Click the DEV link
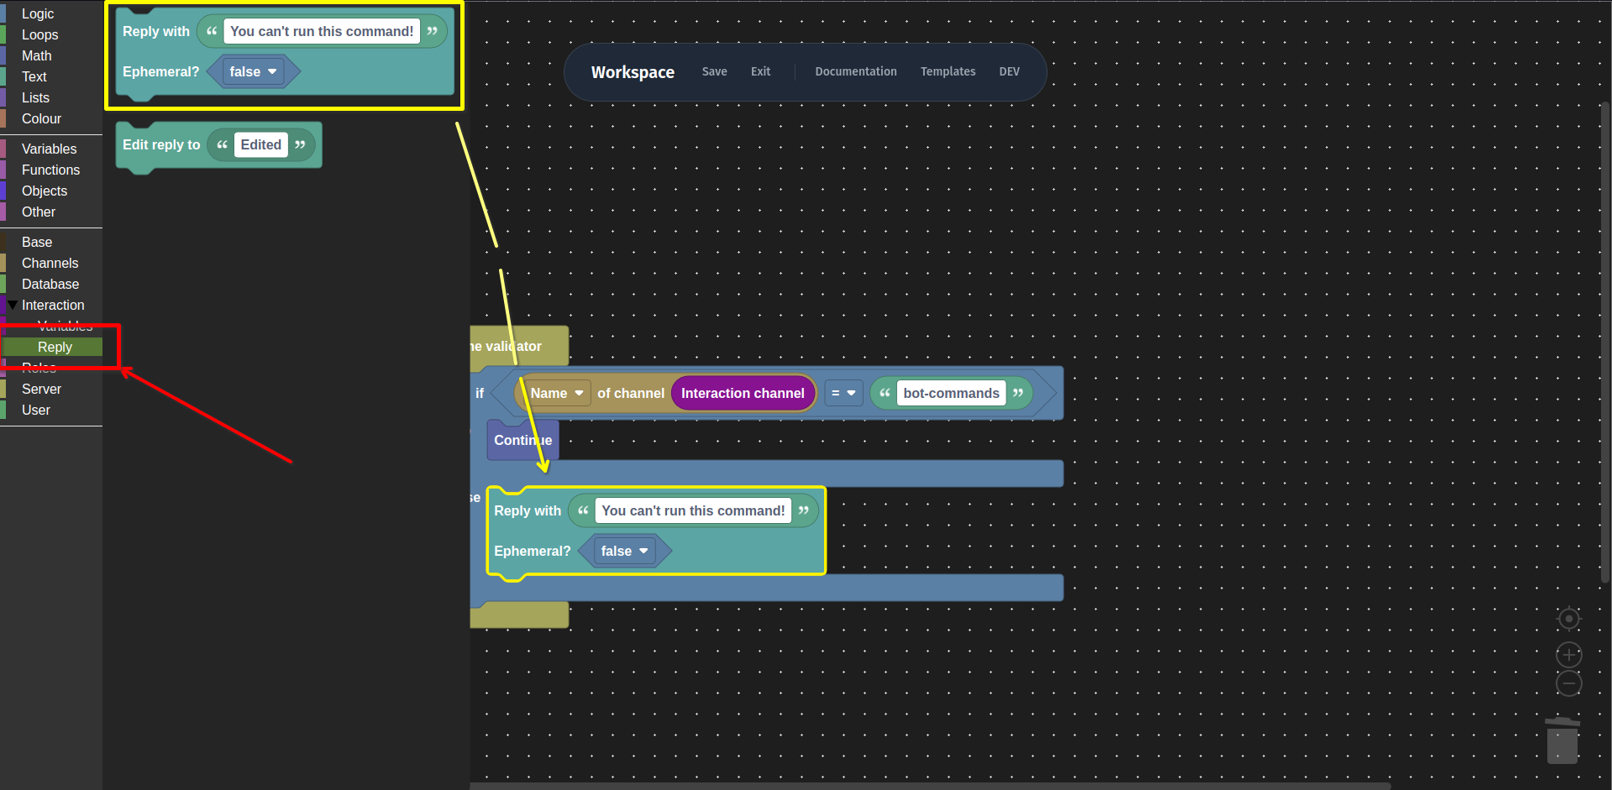Screen dimensions: 1612x790 click(1009, 71)
